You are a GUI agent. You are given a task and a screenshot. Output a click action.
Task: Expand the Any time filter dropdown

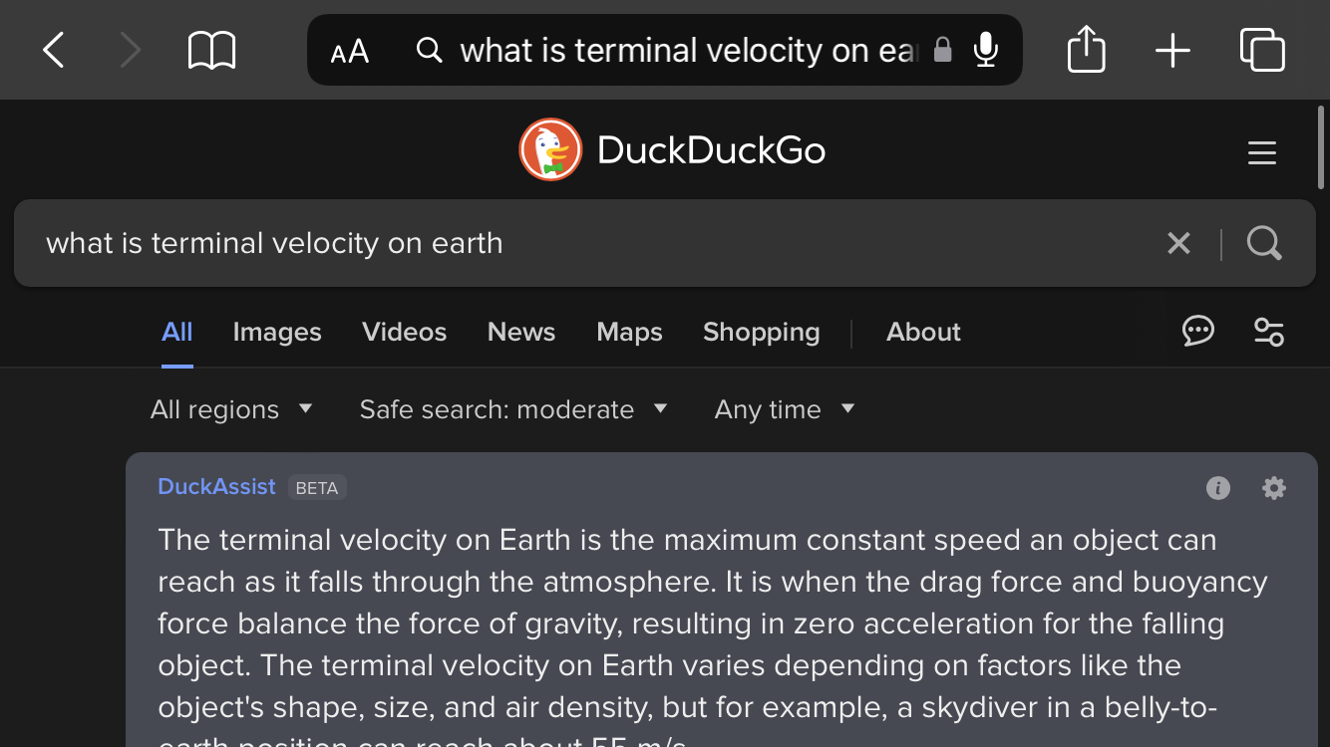pos(785,409)
